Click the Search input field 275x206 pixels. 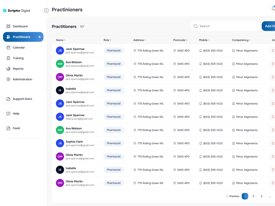226,26
